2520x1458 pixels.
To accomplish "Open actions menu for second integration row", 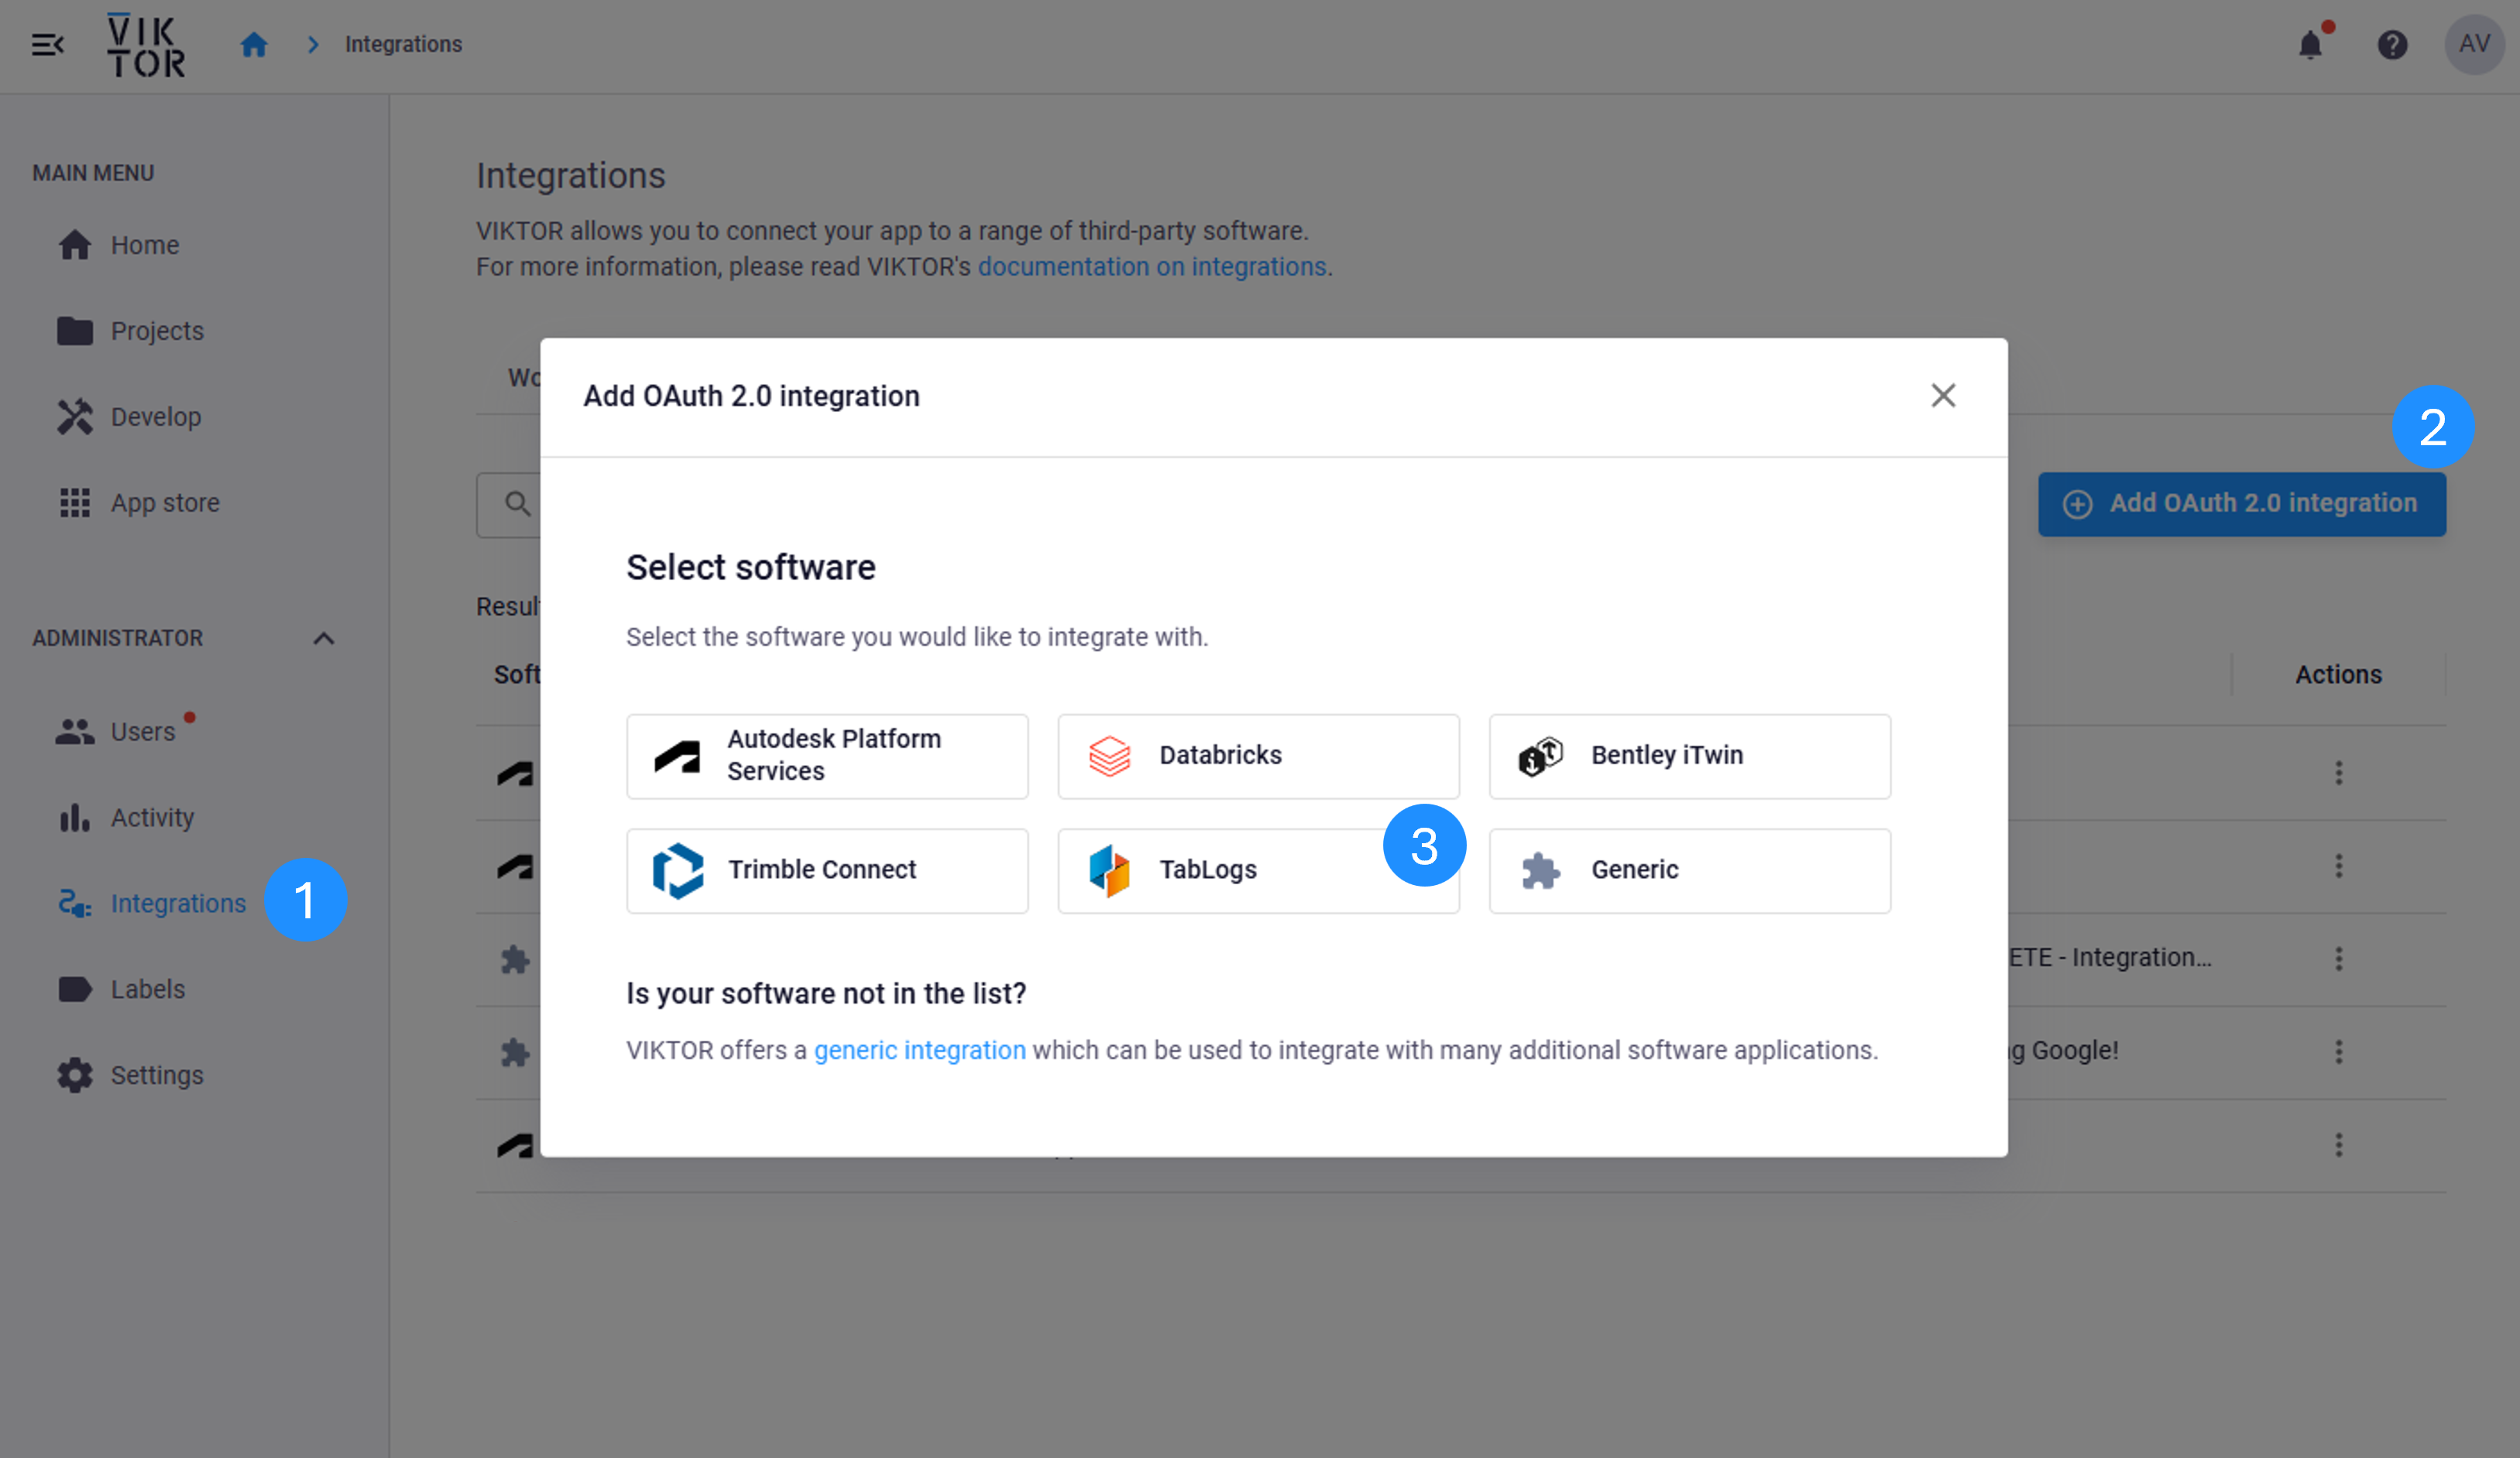I will pyautogui.click(x=2338, y=866).
